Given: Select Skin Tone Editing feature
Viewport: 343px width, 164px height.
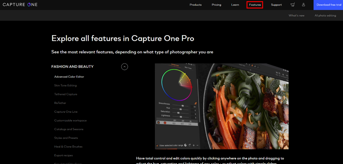Looking at the screenshot, I should tap(65, 85).
